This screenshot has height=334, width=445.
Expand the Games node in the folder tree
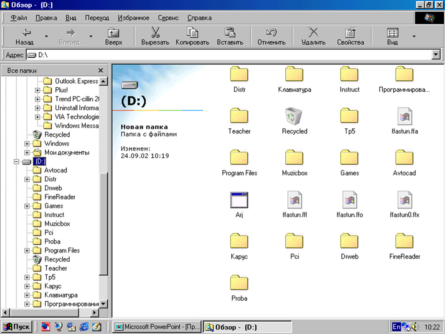(27, 206)
